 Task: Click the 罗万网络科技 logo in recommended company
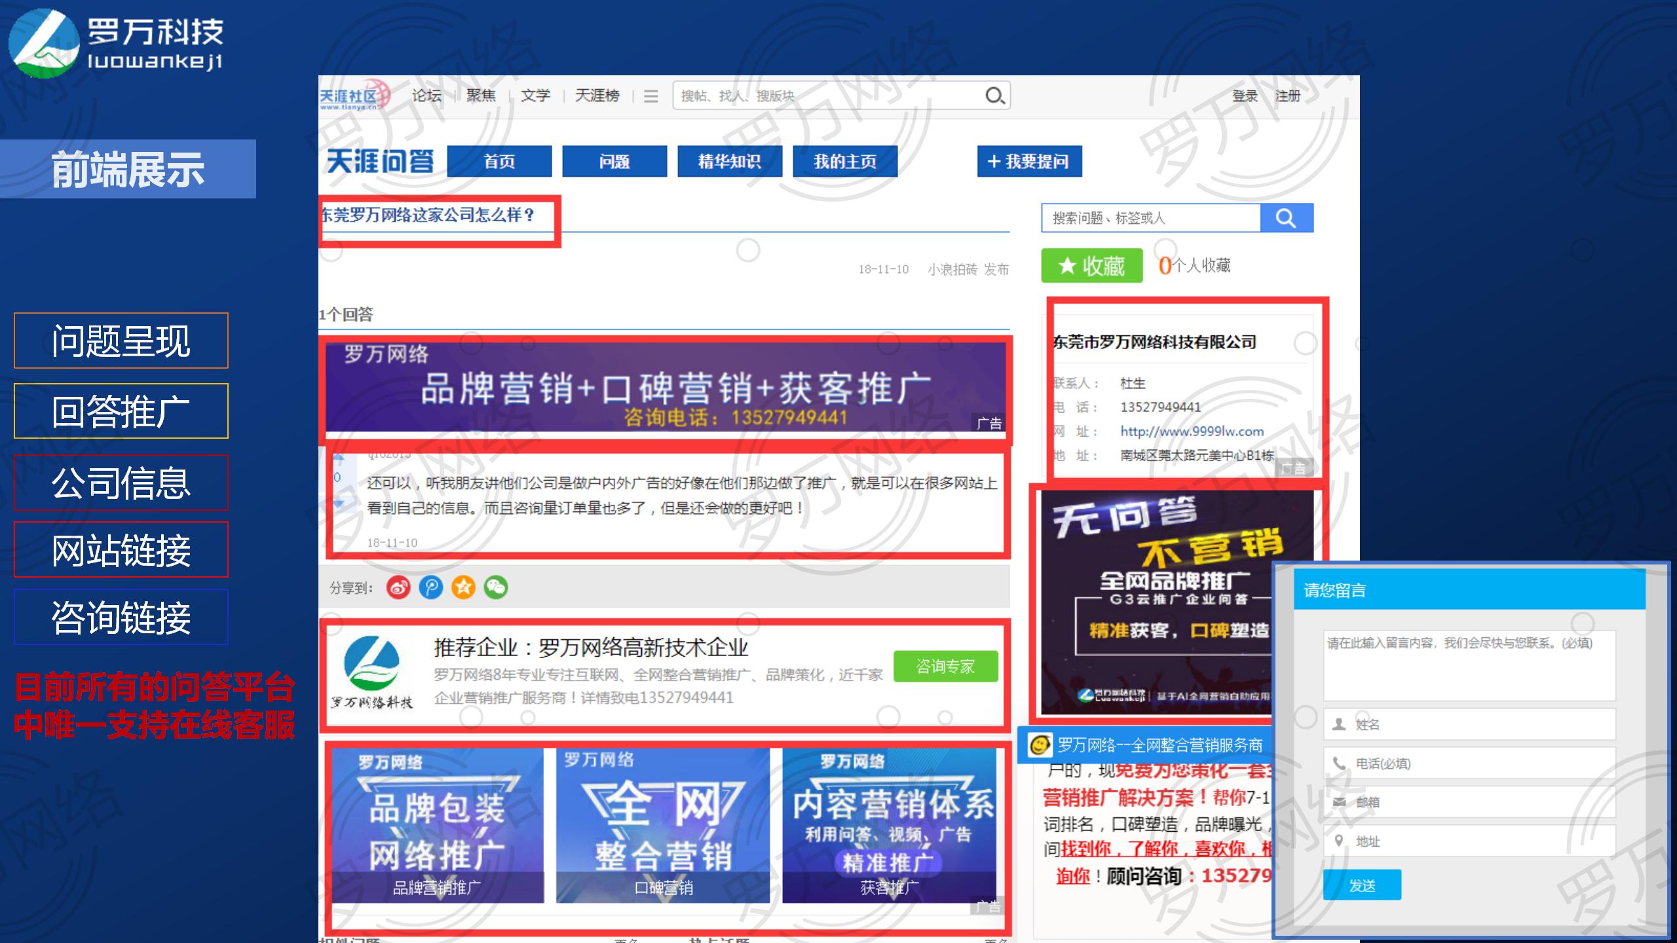[372, 673]
